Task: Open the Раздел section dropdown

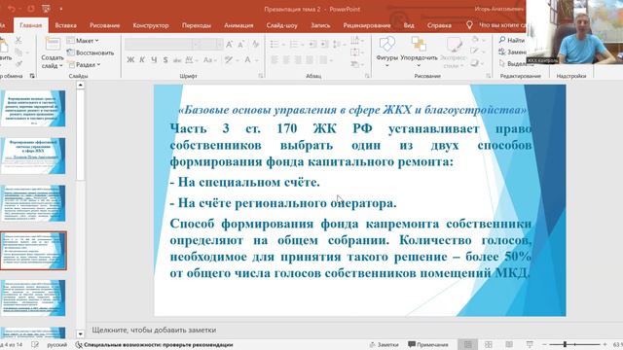Action: 84,64
